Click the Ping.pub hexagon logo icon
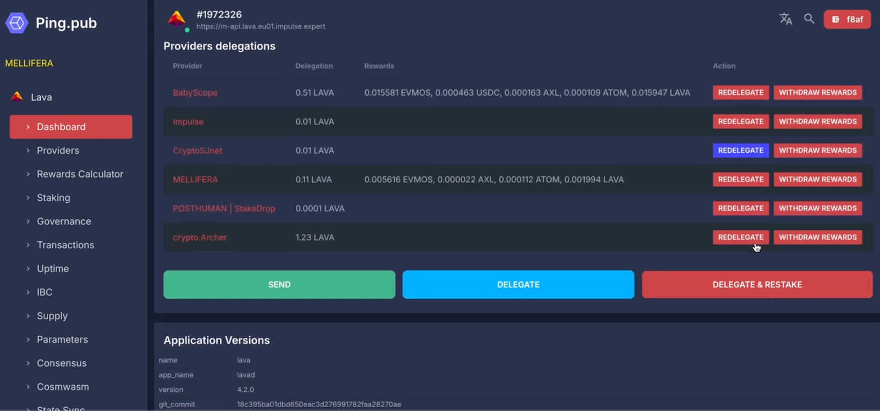This screenshot has height=411, width=880. coord(16,23)
